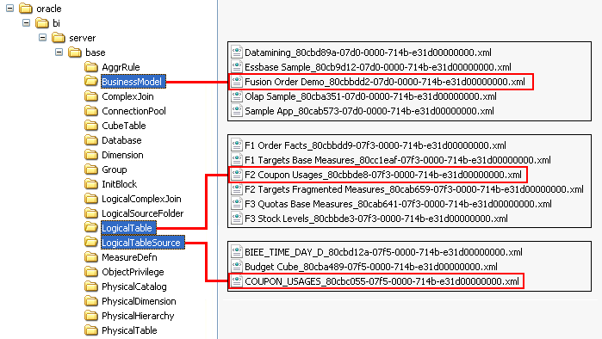Click the AggrRule folder icon
Viewport: 602px width, 339px height.
pos(91,67)
